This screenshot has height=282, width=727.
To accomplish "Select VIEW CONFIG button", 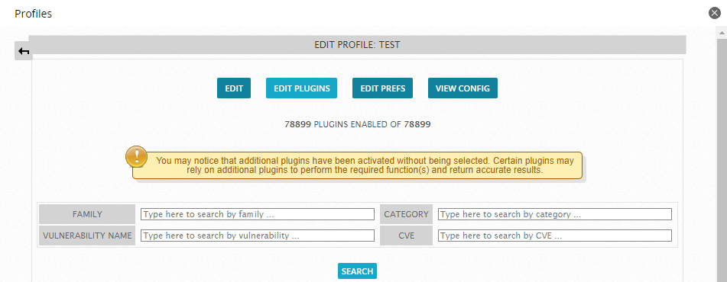I will click(x=462, y=88).
